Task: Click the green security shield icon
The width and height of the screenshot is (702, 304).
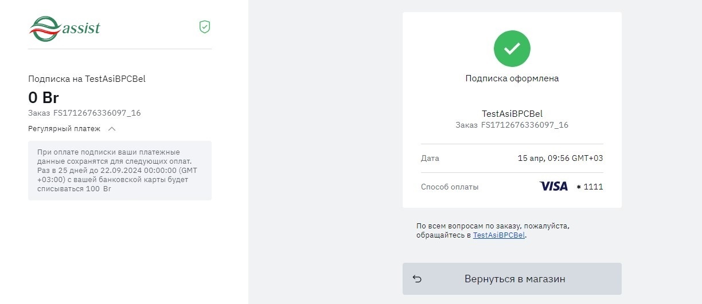Action: pos(205,26)
